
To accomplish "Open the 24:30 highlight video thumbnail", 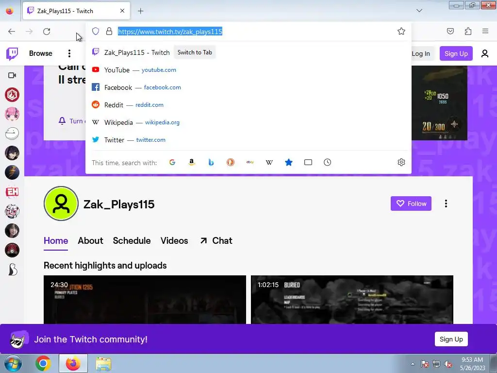I will click(x=145, y=300).
